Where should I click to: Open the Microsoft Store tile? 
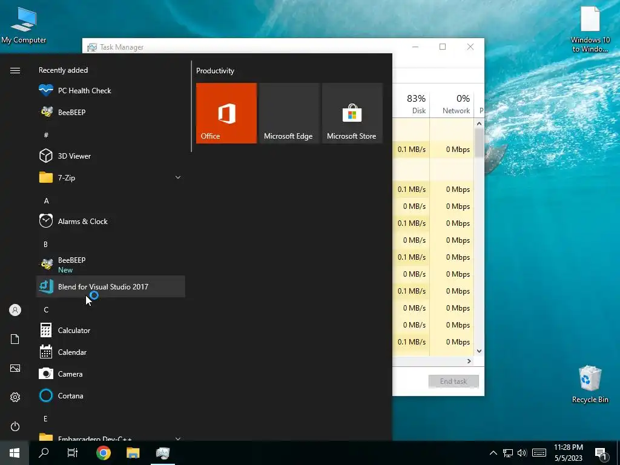[x=352, y=113]
